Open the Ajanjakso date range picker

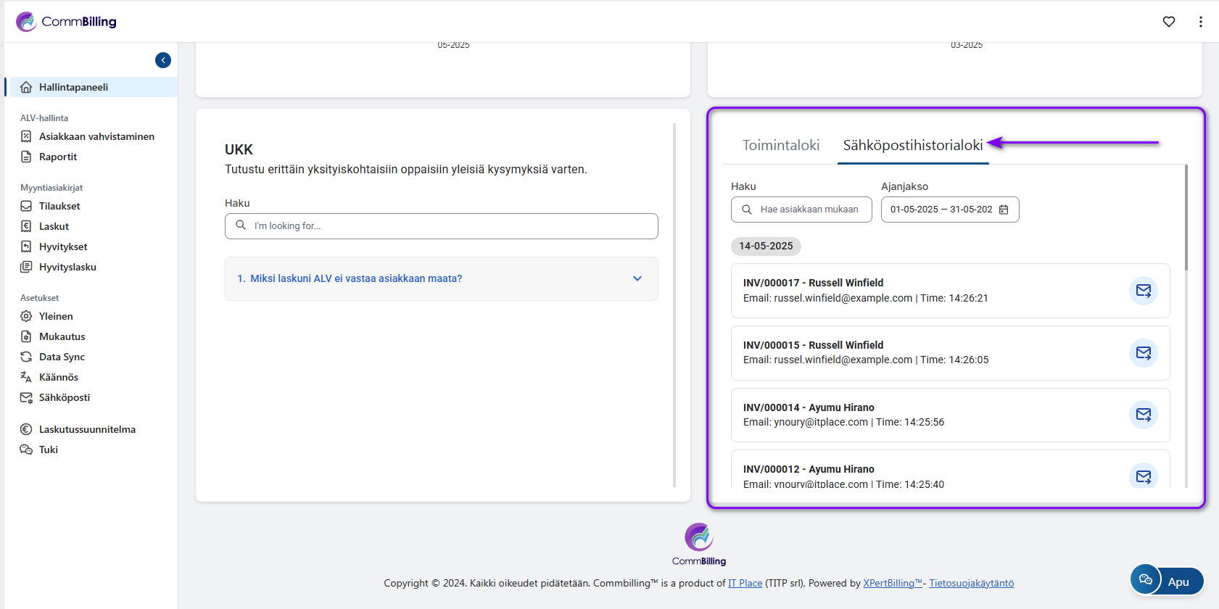[941, 210]
